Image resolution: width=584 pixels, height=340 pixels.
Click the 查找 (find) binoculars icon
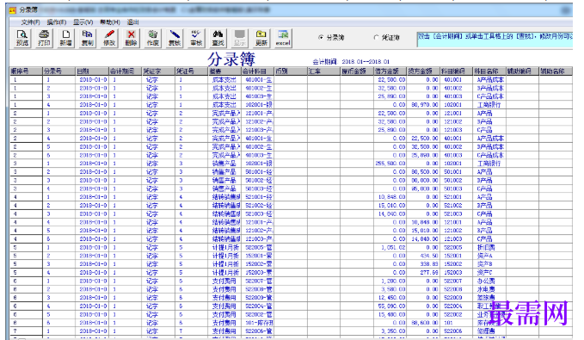[x=218, y=38]
